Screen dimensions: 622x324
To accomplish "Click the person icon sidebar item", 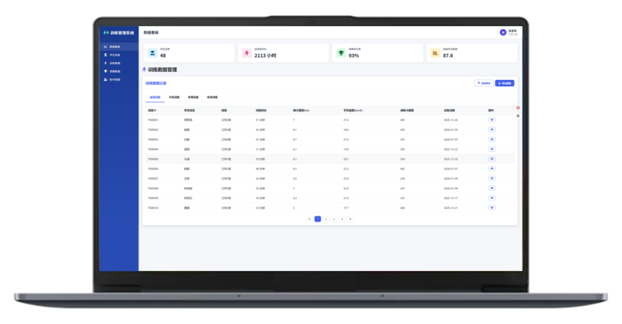I will tap(106, 55).
